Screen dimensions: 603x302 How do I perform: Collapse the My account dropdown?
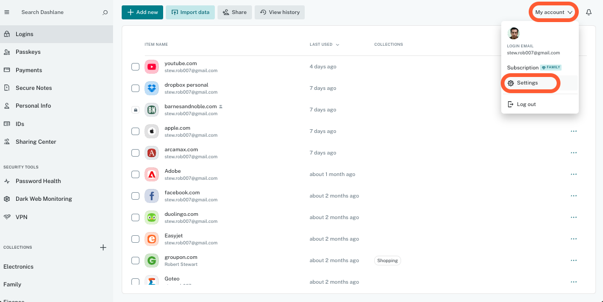pyautogui.click(x=554, y=12)
